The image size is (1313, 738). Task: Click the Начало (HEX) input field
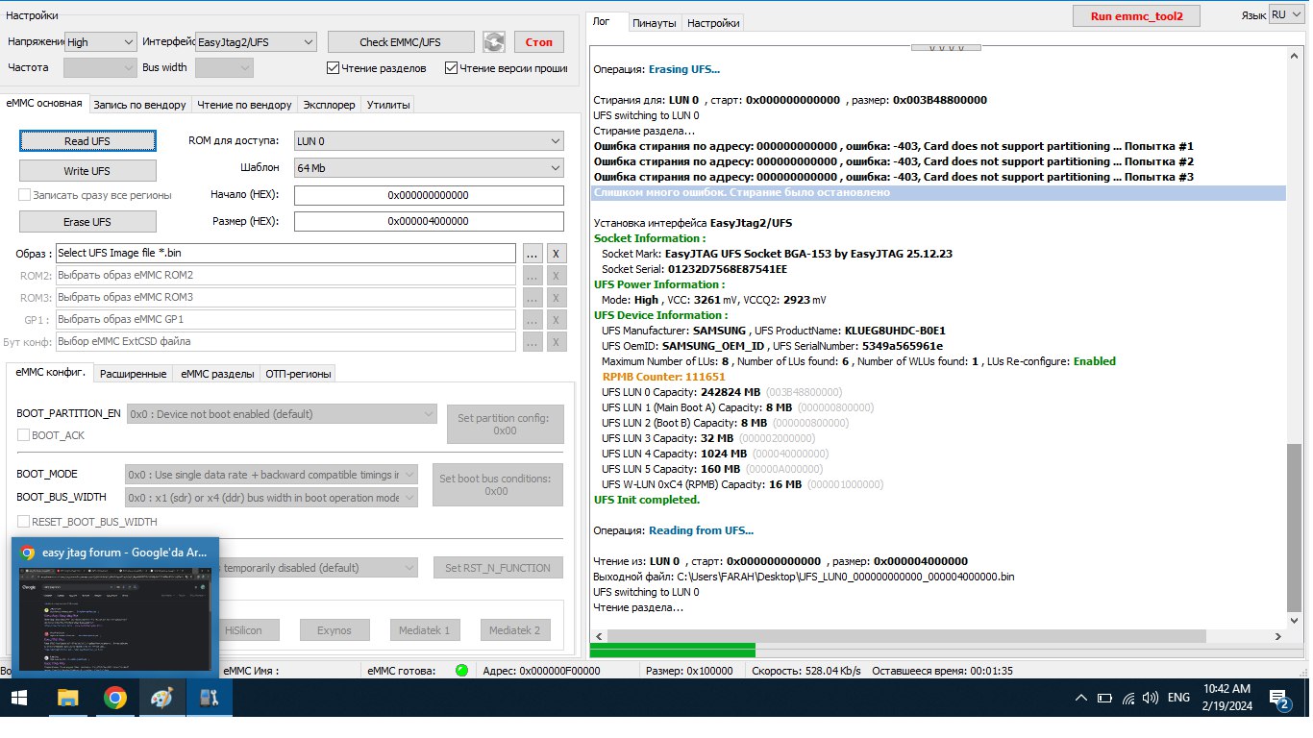429,195
